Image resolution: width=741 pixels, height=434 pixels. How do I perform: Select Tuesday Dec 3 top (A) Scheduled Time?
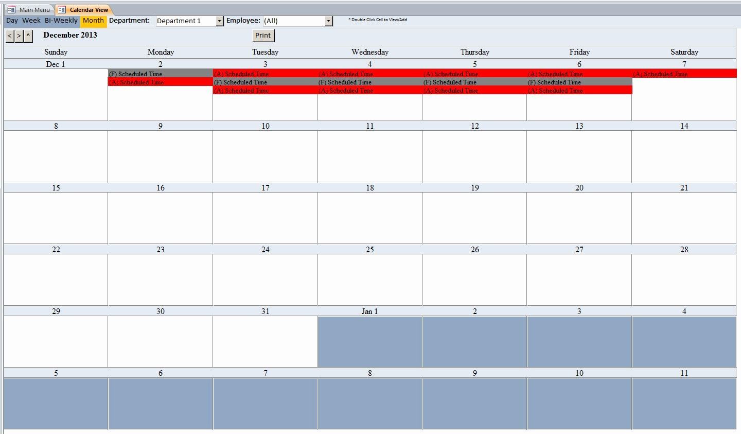tap(265, 74)
